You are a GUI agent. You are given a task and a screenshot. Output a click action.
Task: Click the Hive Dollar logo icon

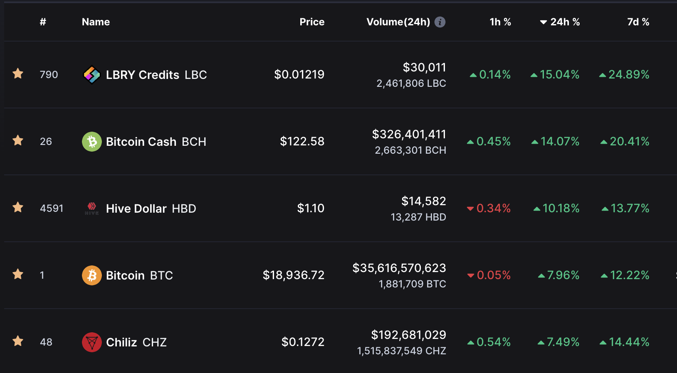92,209
